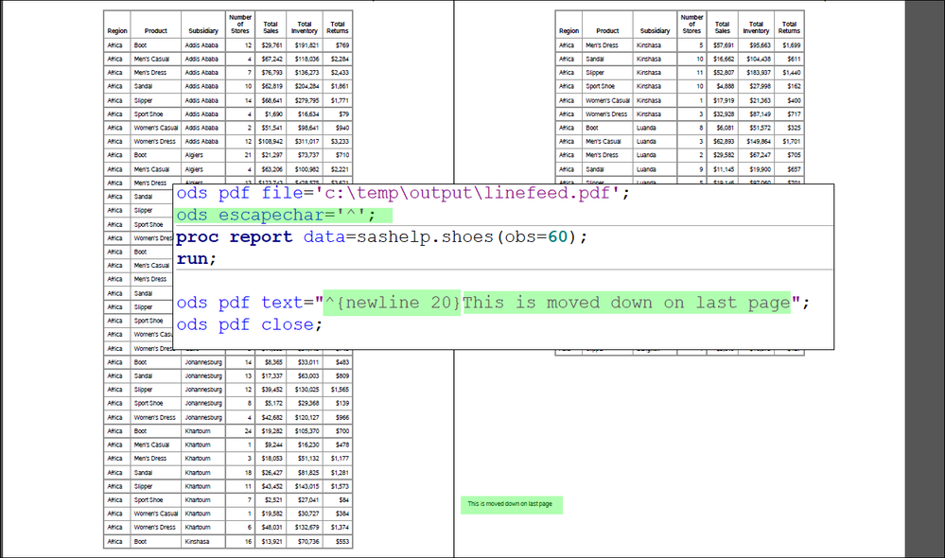Click the '$1,565' returns cell
This screenshot has width=945, height=558.
(x=340, y=390)
